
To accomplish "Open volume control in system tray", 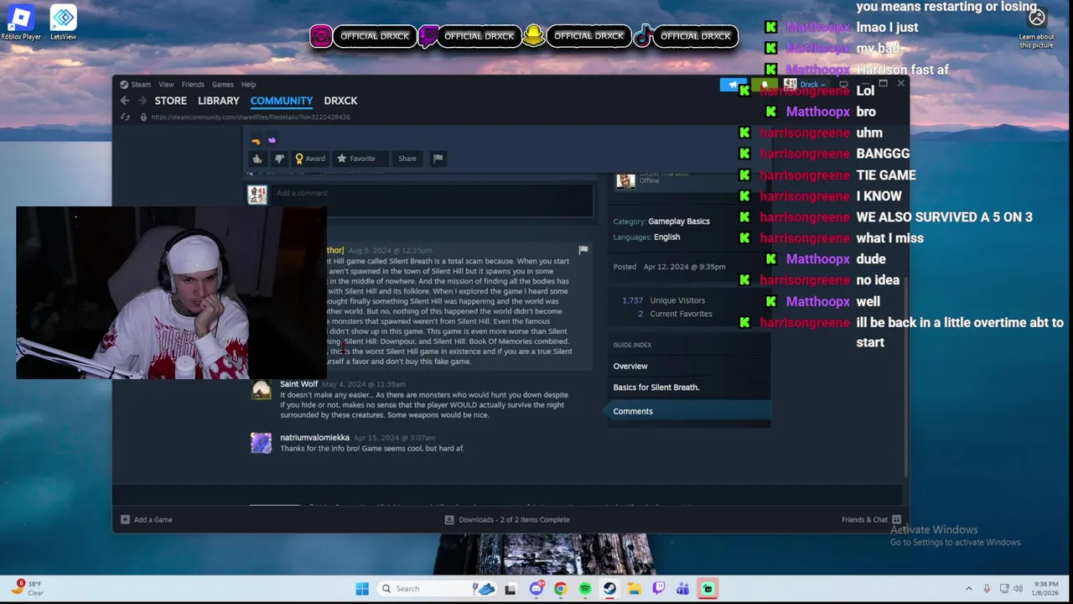I will pyautogui.click(x=1019, y=589).
